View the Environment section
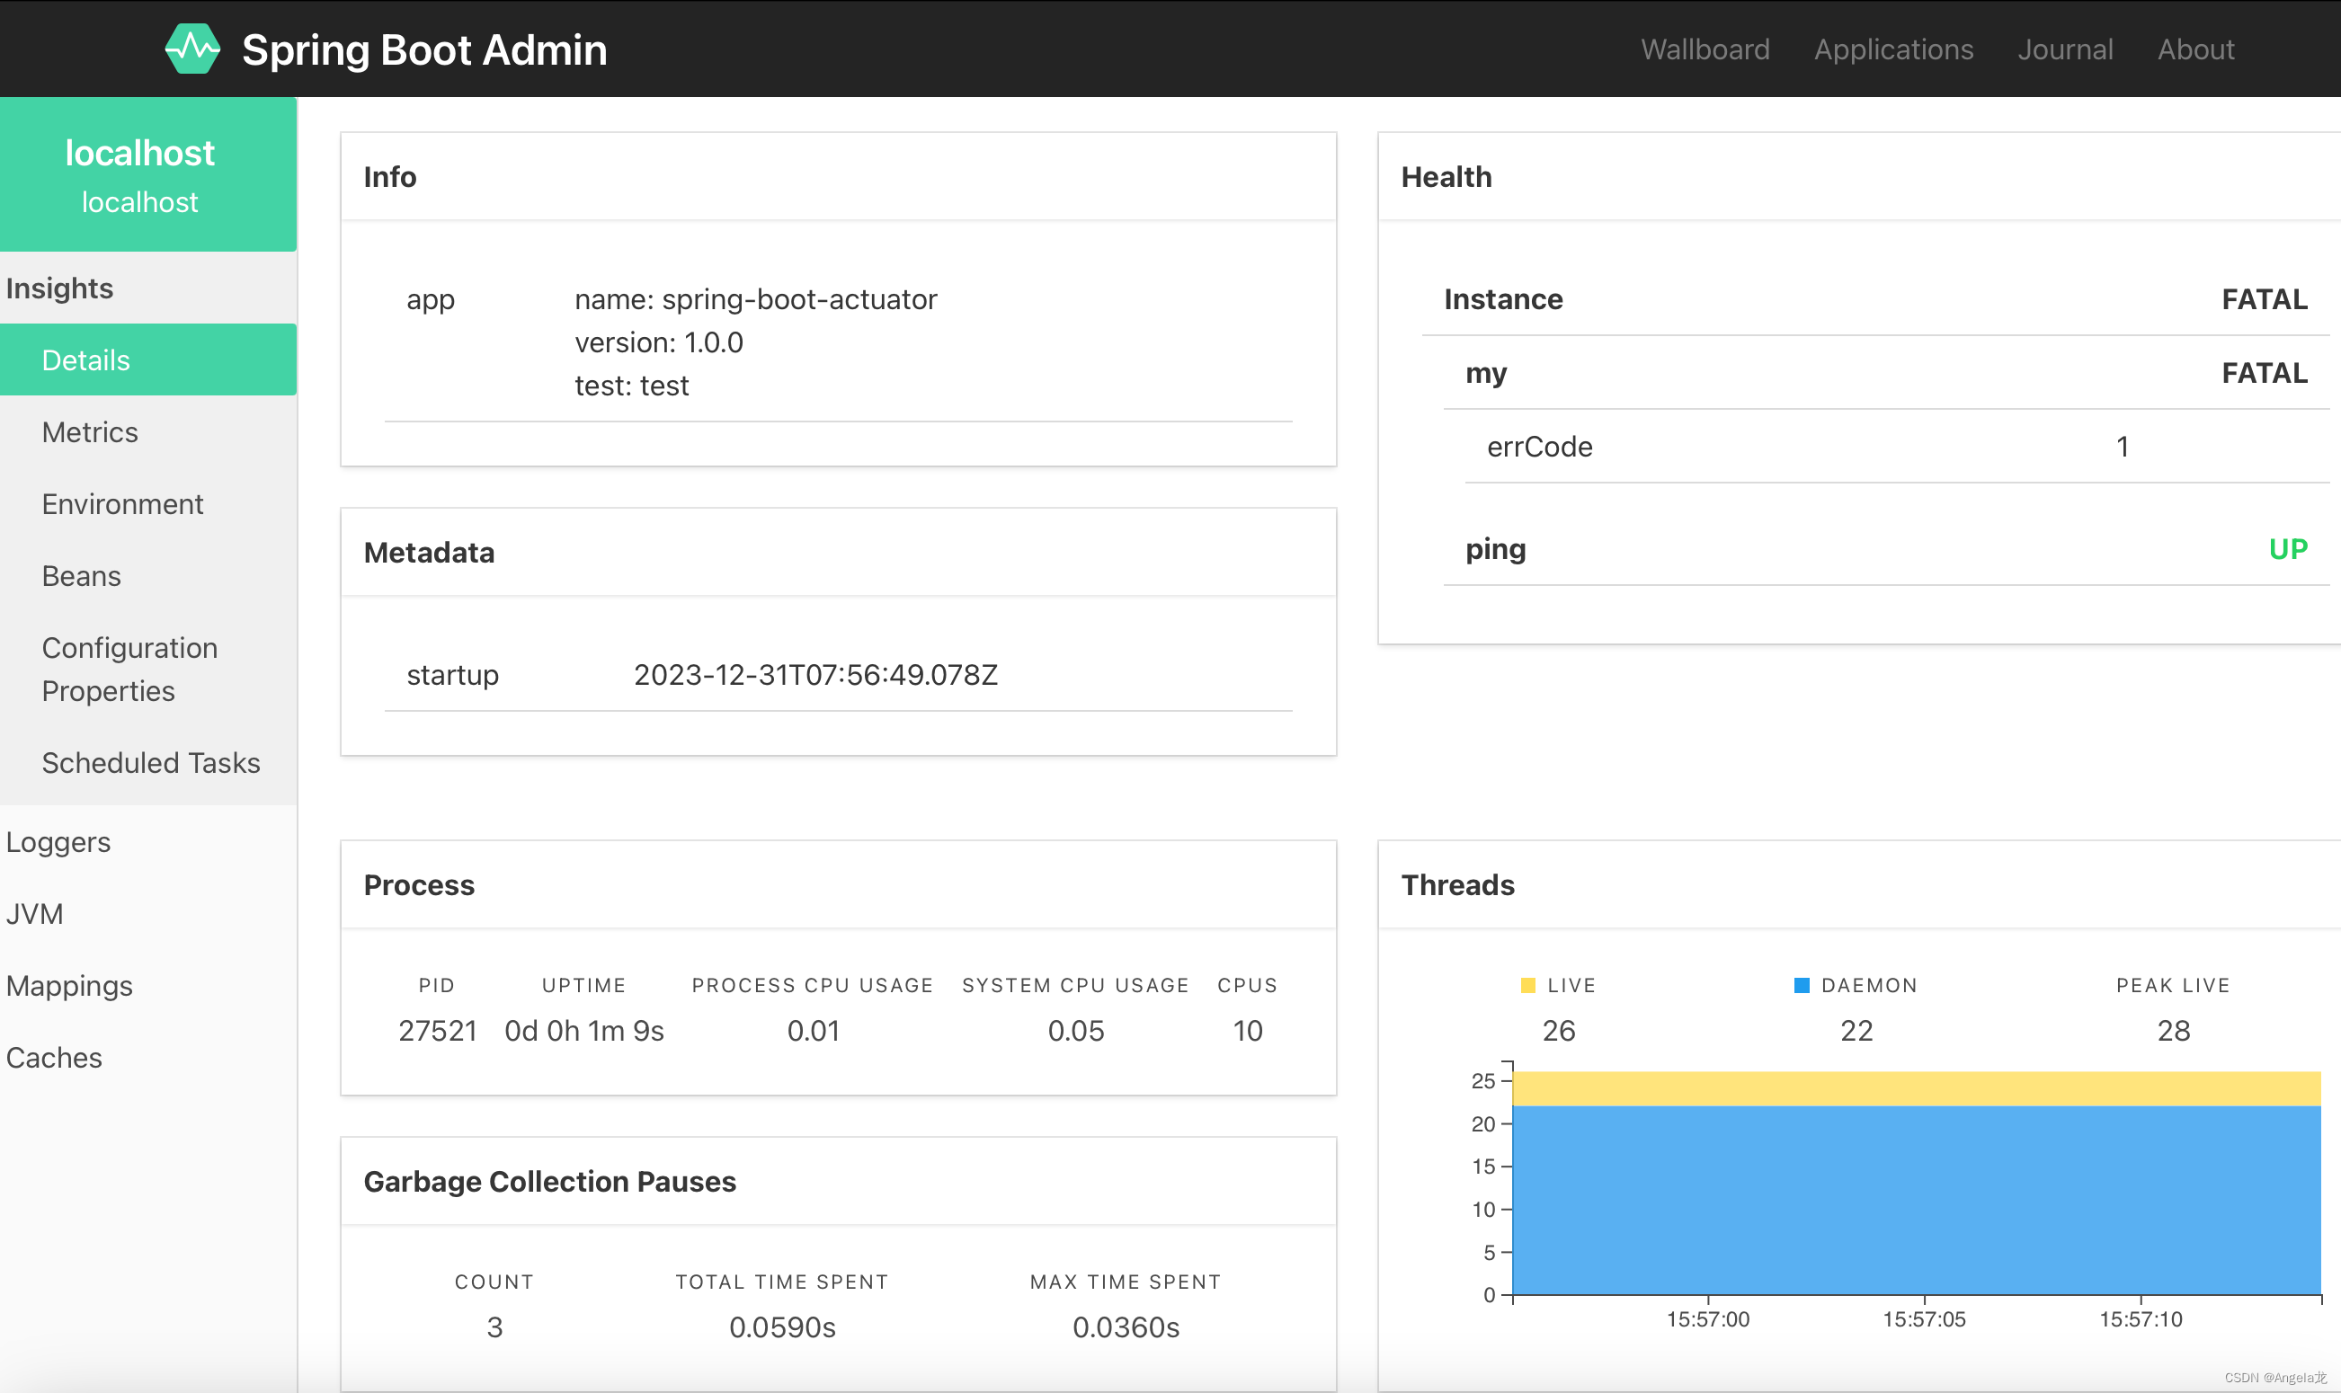The height and width of the screenshot is (1393, 2341). coord(121,504)
